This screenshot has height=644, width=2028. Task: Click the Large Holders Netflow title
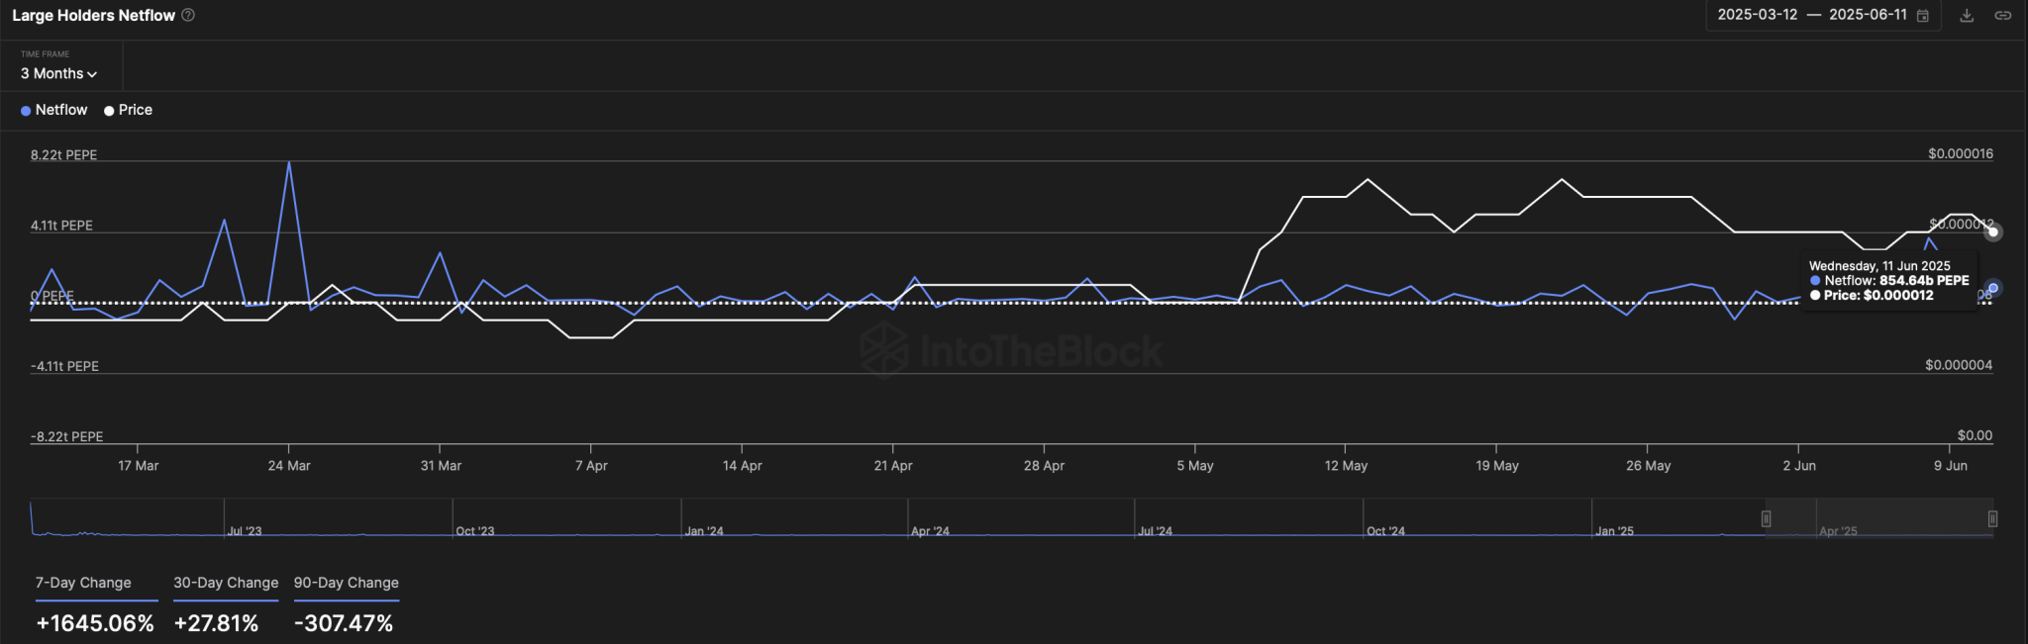(93, 15)
